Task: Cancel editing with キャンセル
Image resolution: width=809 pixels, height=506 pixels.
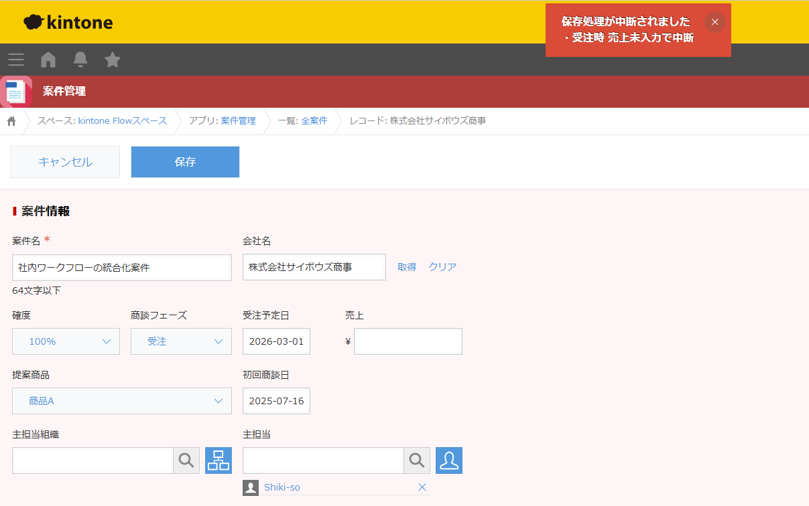Action: (65, 161)
